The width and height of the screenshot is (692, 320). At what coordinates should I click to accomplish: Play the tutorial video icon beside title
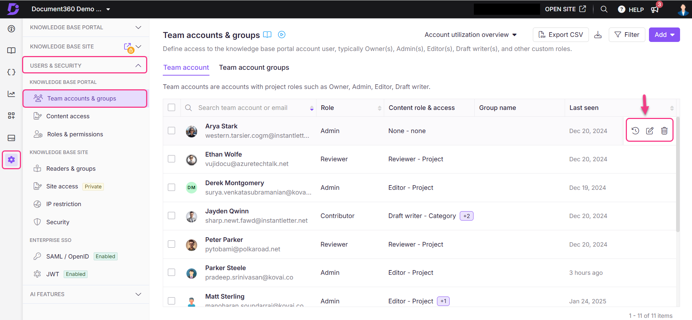tap(281, 35)
